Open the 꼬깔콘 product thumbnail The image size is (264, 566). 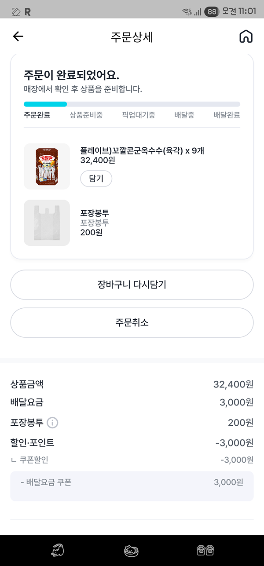47,167
